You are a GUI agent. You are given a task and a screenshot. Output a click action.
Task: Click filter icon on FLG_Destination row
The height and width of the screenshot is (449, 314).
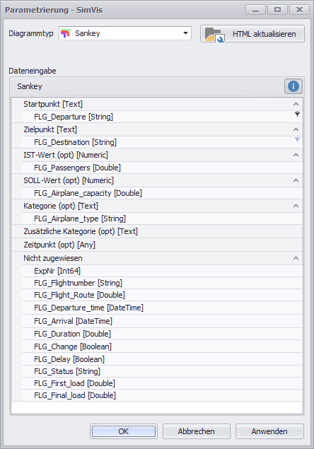click(297, 140)
